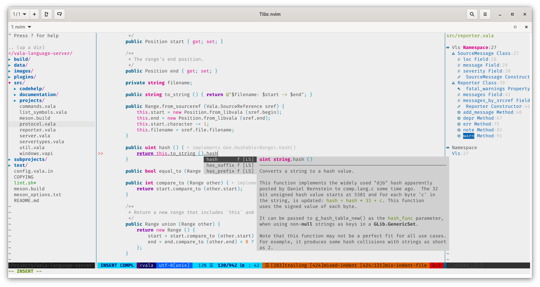Select 'has_suffix' completion entry

[230, 165]
